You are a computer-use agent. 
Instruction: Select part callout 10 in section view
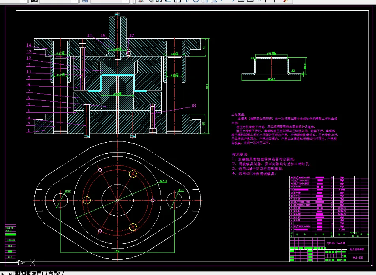click(x=28, y=72)
